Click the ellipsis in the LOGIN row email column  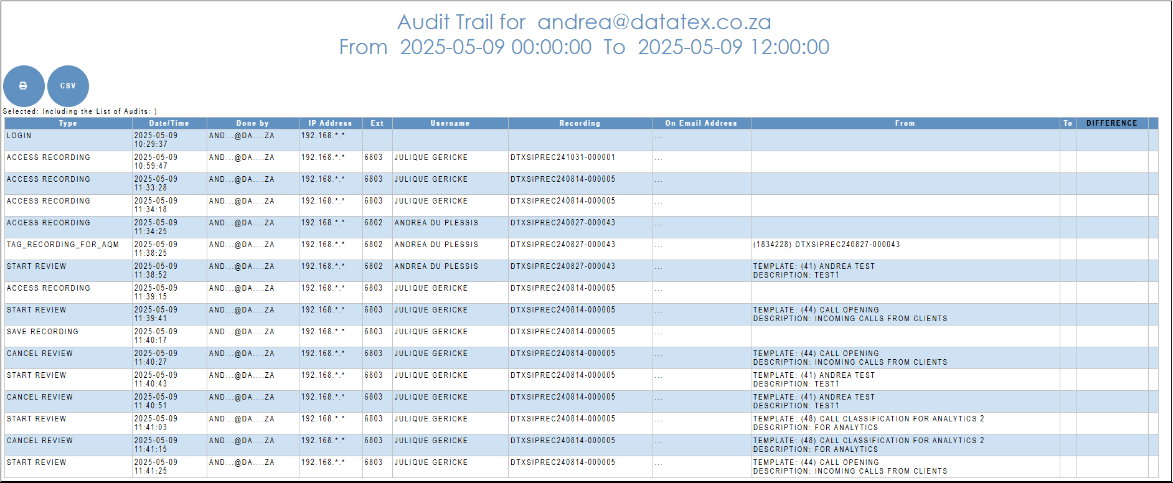[x=658, y=138]
